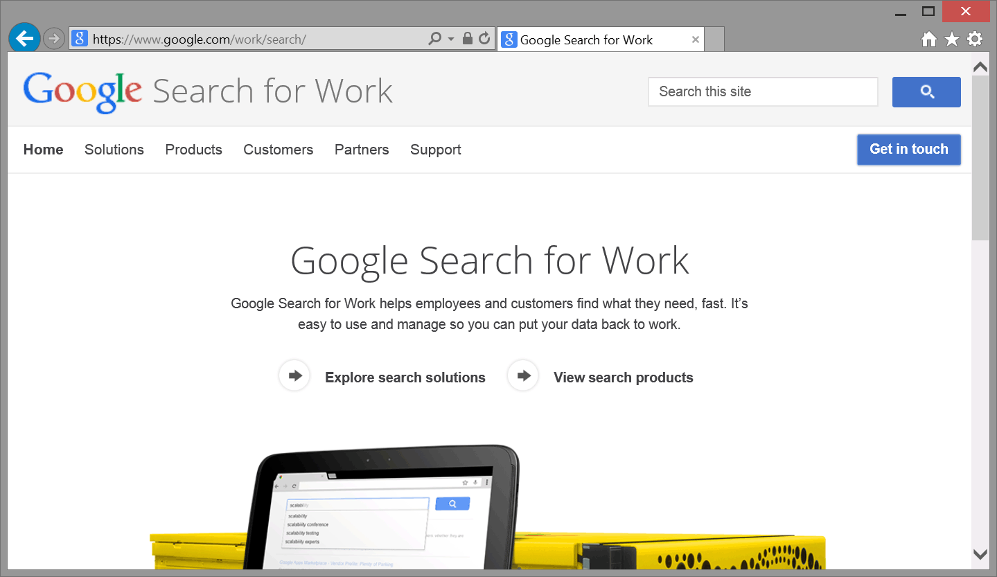
Task: Follow the View search products link
Action: tap(624, 378)
